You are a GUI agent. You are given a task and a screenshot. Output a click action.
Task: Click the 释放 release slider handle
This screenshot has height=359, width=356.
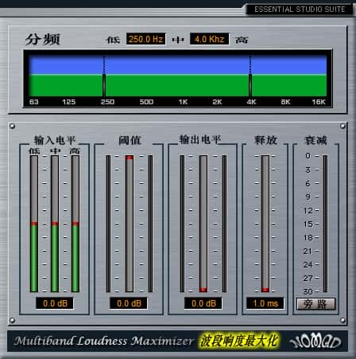click(x=265, y=290)
